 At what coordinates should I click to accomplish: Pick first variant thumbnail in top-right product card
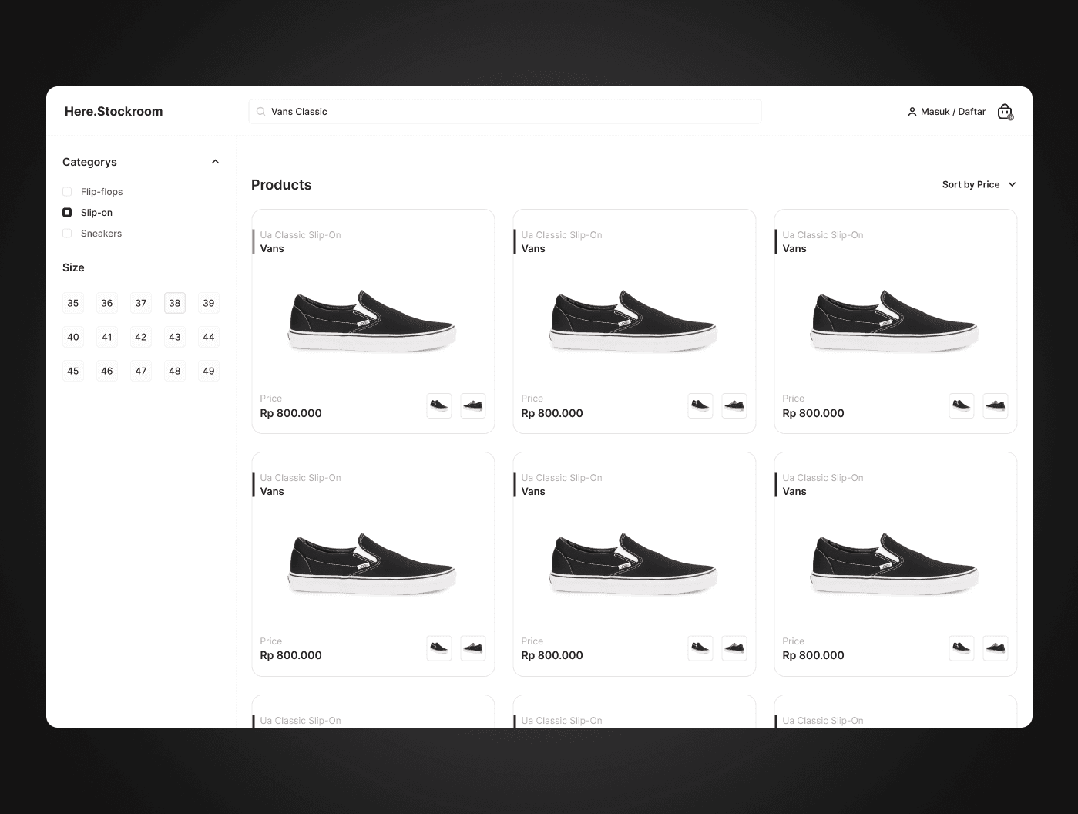(x=962, y=405)
